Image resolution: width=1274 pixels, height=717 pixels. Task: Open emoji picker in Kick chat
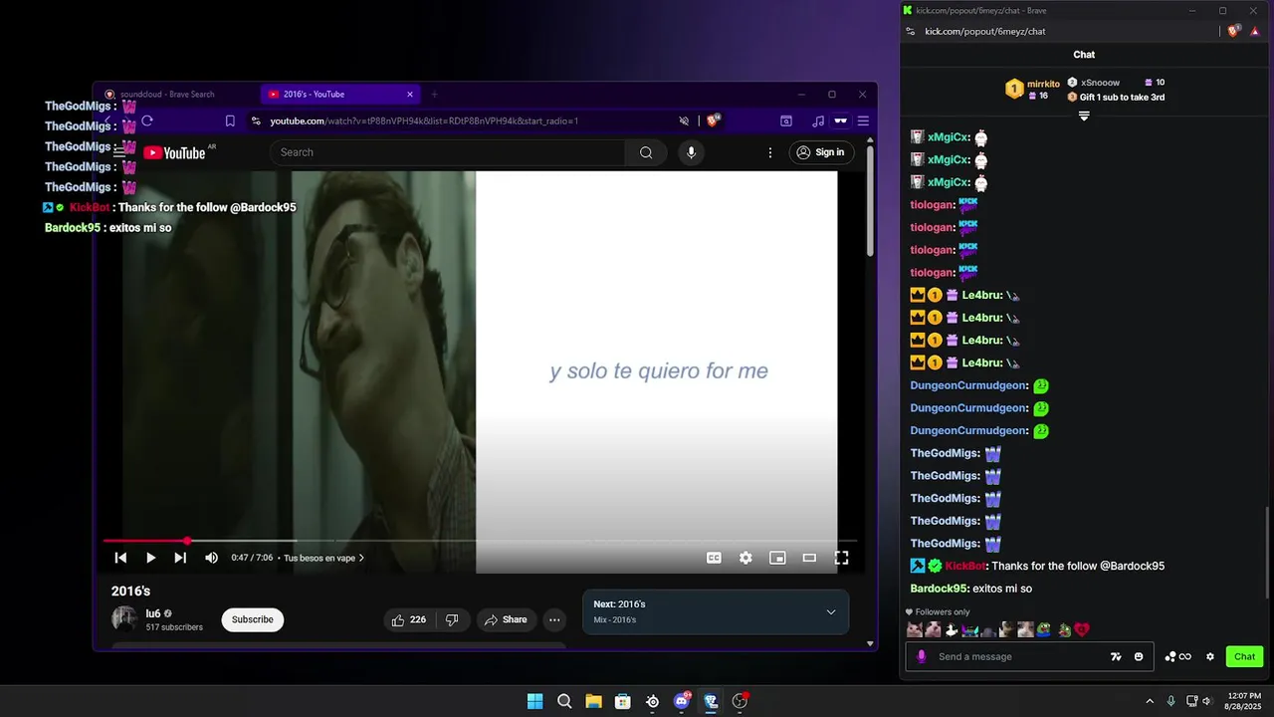pos(1139,656)
